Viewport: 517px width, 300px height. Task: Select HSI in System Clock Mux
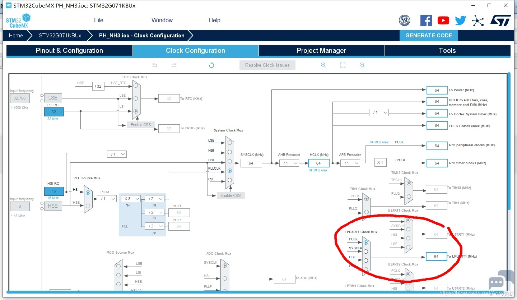(230, 152)
